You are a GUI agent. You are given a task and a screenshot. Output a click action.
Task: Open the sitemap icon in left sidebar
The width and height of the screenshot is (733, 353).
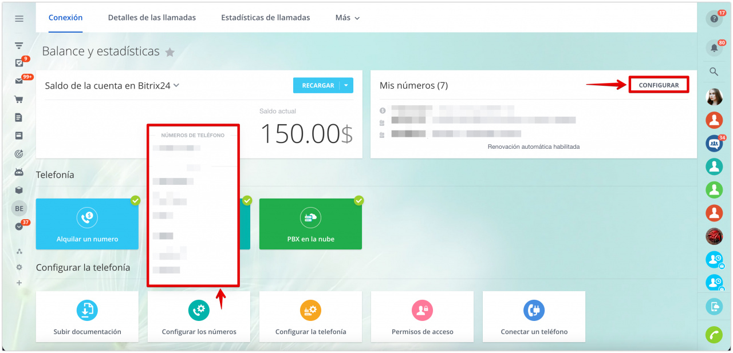(x=19, y=251)
